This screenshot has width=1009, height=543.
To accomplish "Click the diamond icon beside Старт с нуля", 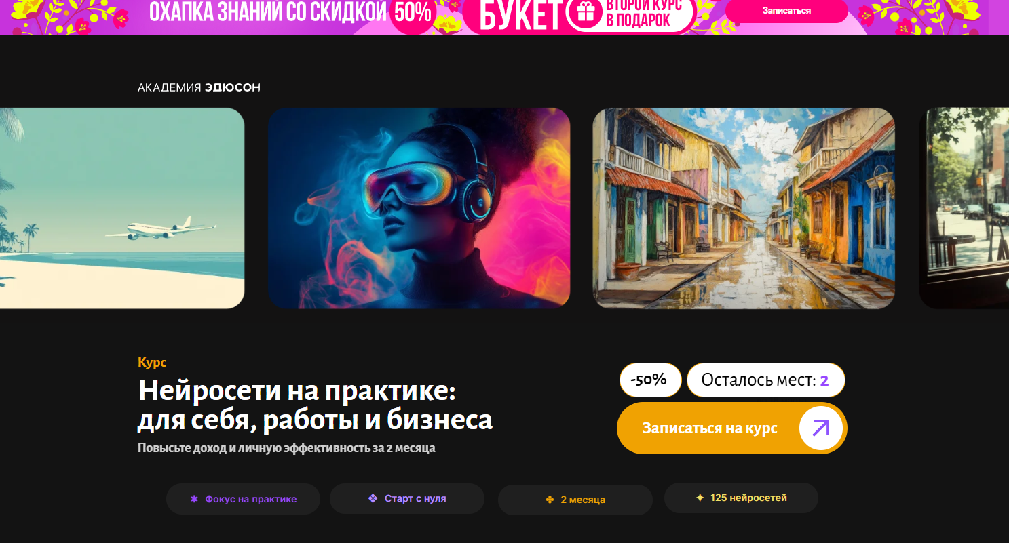I will [373, 498].
